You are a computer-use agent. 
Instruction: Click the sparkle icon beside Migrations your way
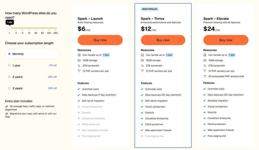7,114
